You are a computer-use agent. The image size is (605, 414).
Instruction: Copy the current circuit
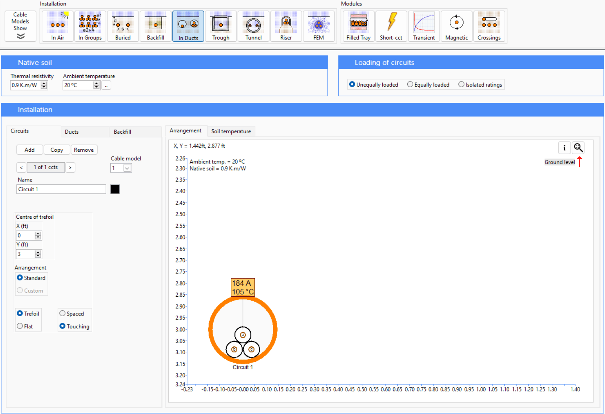pos(57,150)
